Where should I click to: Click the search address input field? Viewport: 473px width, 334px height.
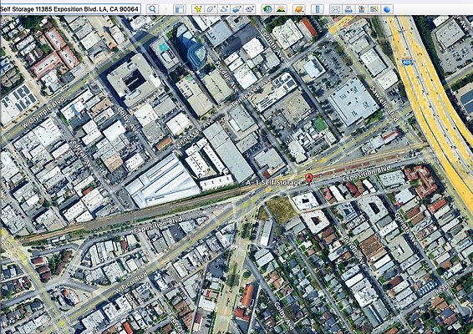70,9
